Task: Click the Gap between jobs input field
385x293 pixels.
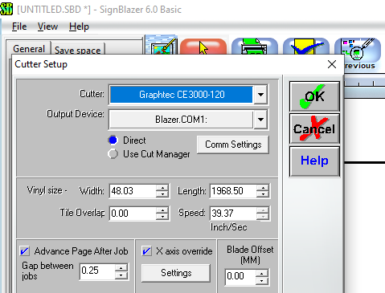Action: click(x=97, y=271)
